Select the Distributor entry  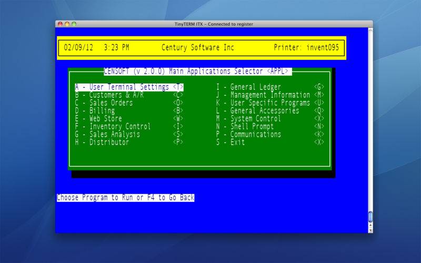129,142
